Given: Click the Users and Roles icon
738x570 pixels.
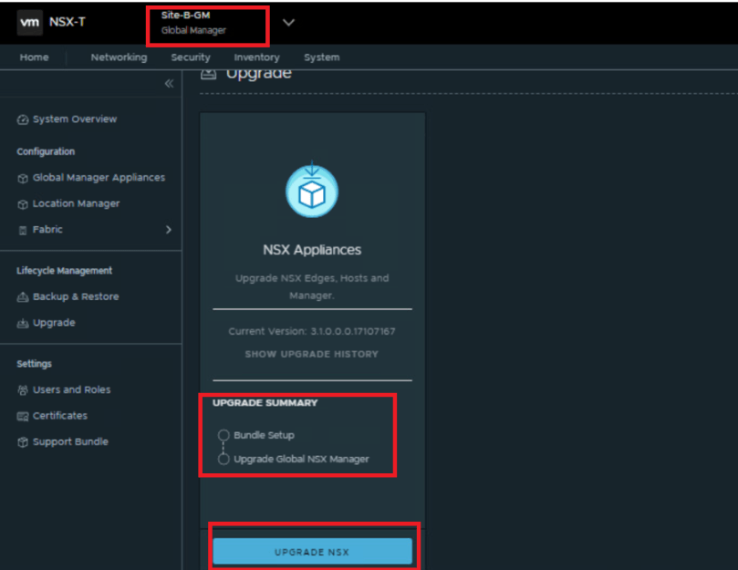Looking at the screenshot, I should tap(23, 390).
